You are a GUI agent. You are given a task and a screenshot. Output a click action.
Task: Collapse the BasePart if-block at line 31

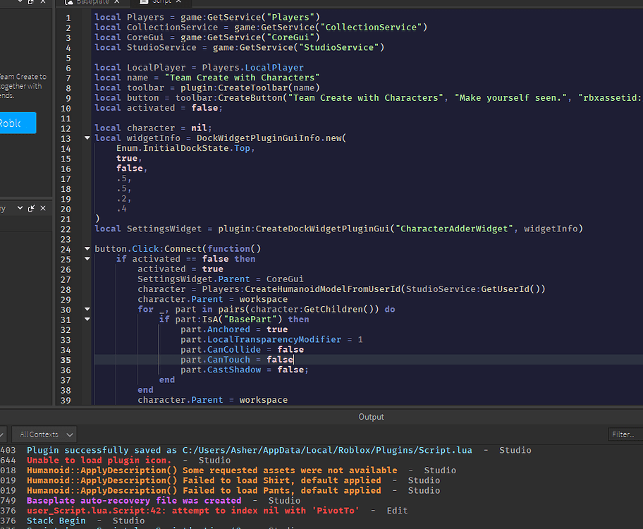(x=86, y=319)
